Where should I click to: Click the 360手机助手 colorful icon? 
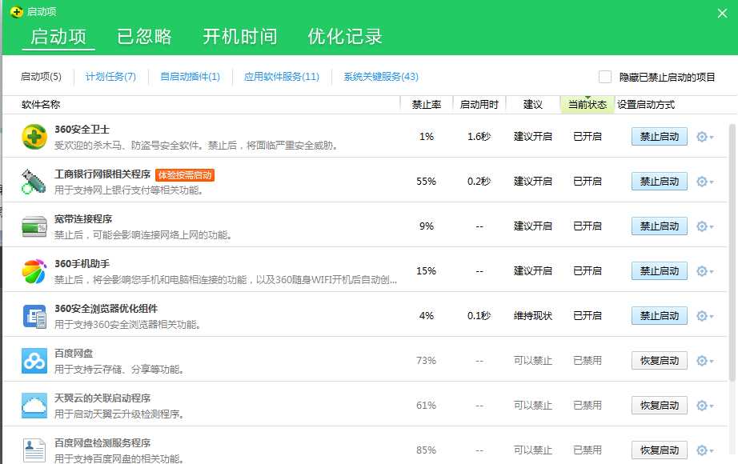[x=34, y=271]
